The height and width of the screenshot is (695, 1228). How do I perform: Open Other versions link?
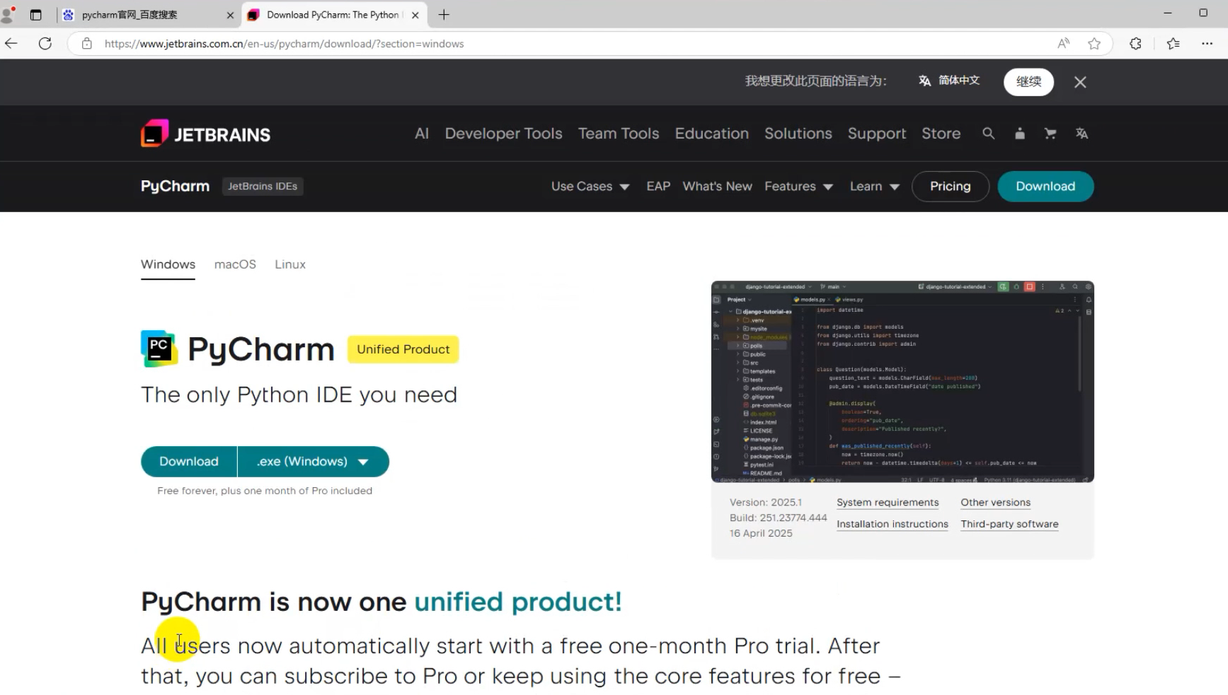coord(995,503)
